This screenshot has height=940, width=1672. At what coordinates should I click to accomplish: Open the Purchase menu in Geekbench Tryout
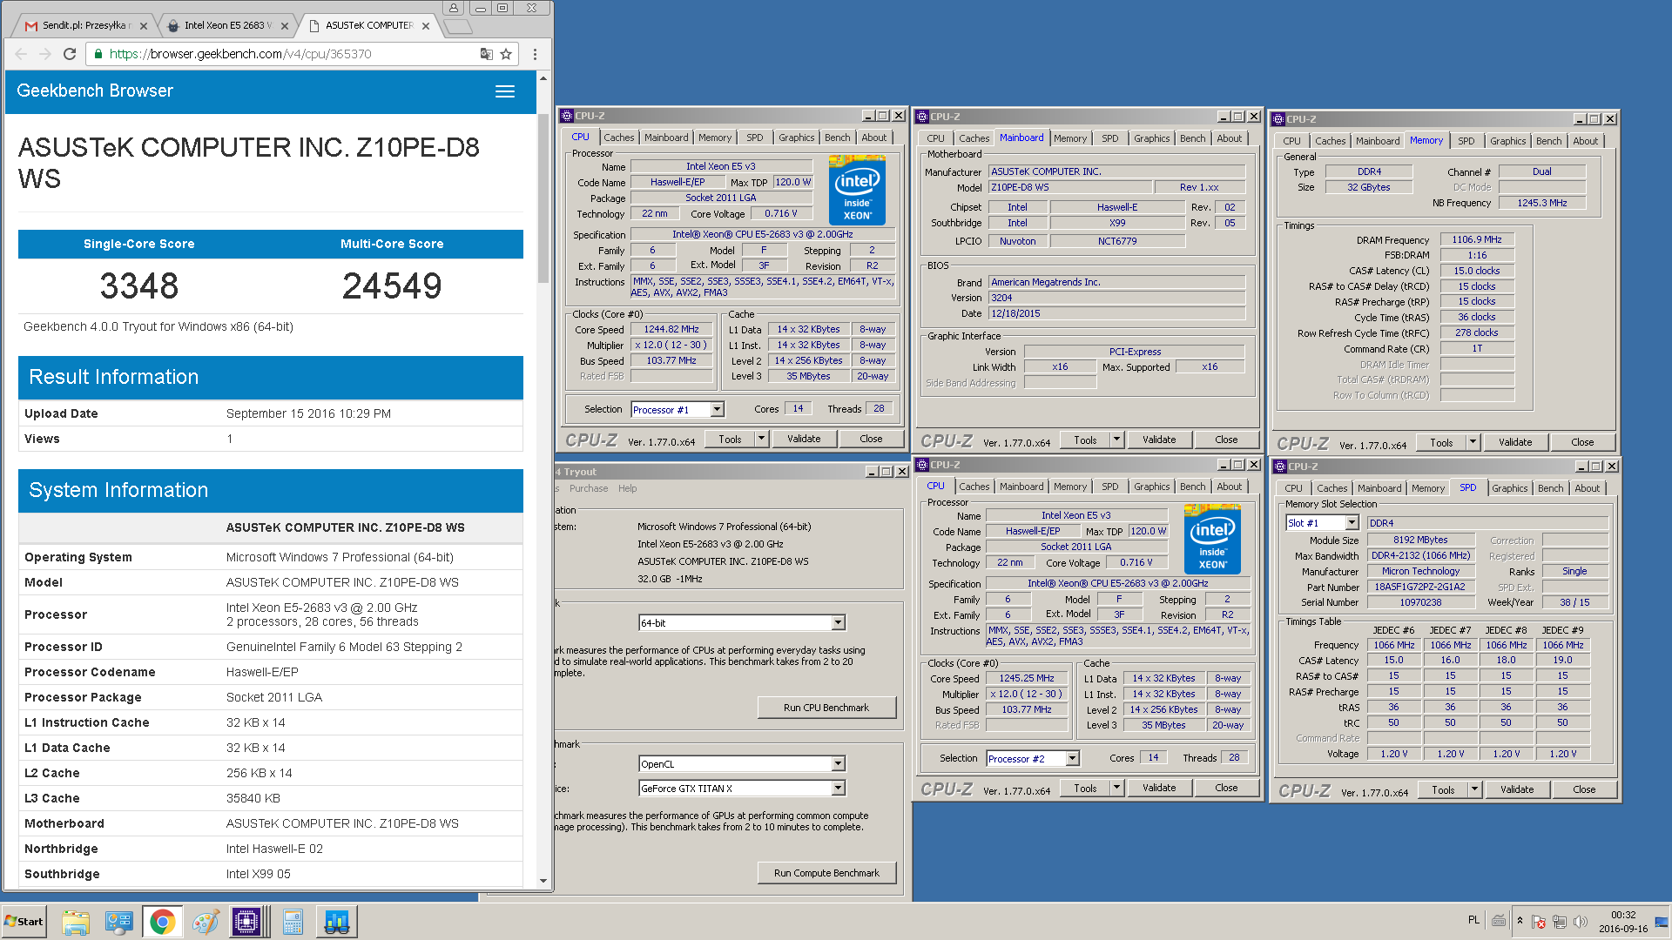[x=589, y=488]
